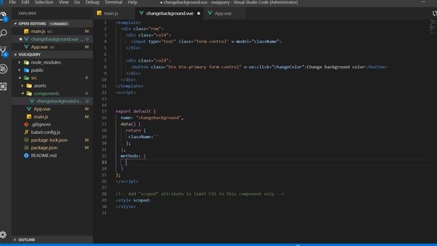This screenshot has width=437, height=246.
Task: Open Source Control view in activity bar
Action: coord(3,51)
